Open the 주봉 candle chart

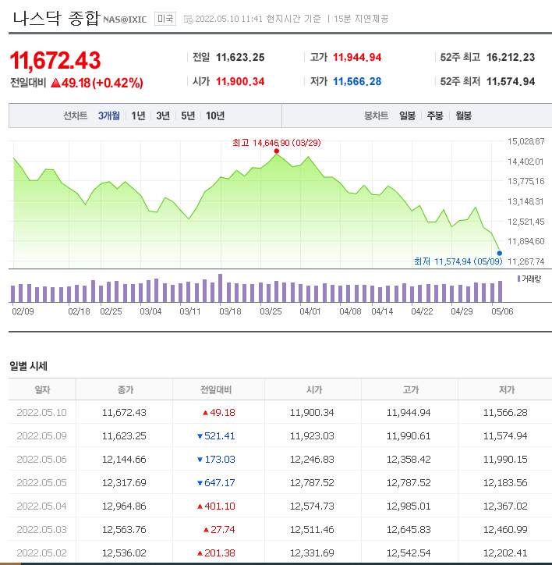[435, 115]
